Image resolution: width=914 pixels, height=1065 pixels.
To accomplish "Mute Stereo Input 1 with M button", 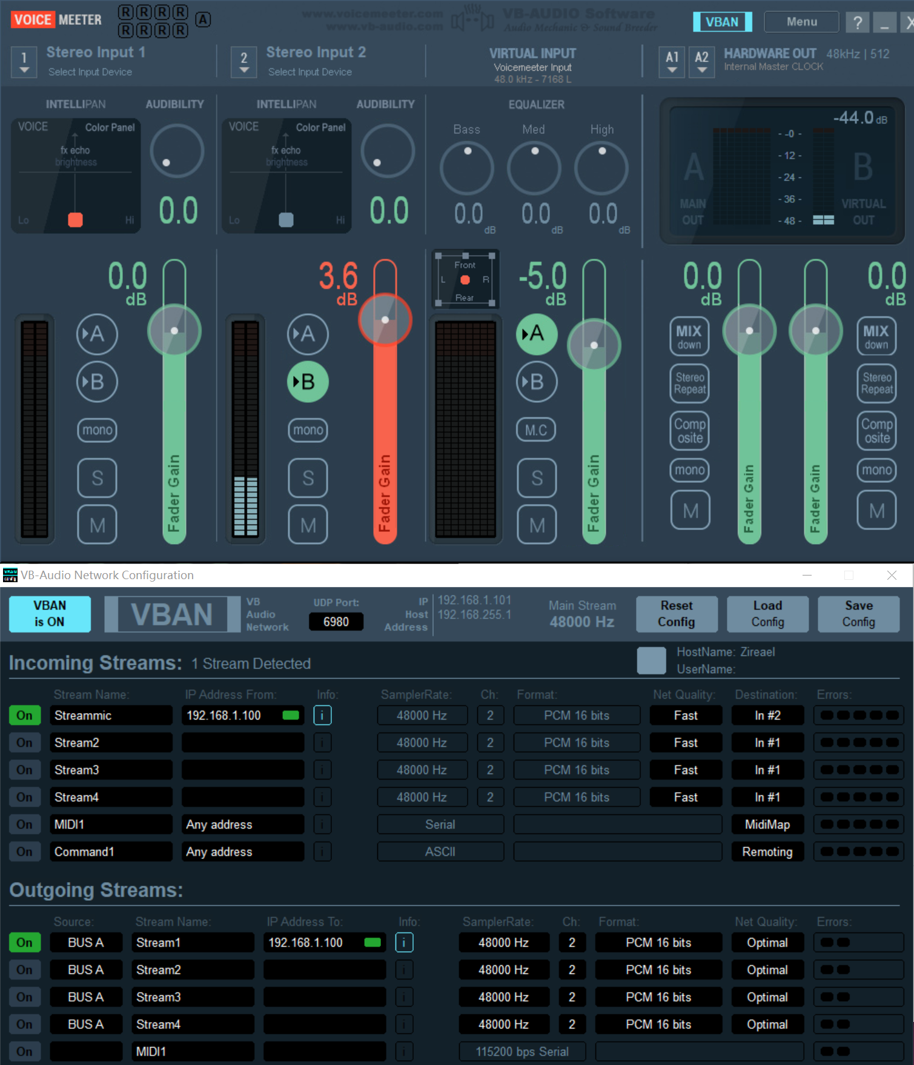I will (97, 525).
